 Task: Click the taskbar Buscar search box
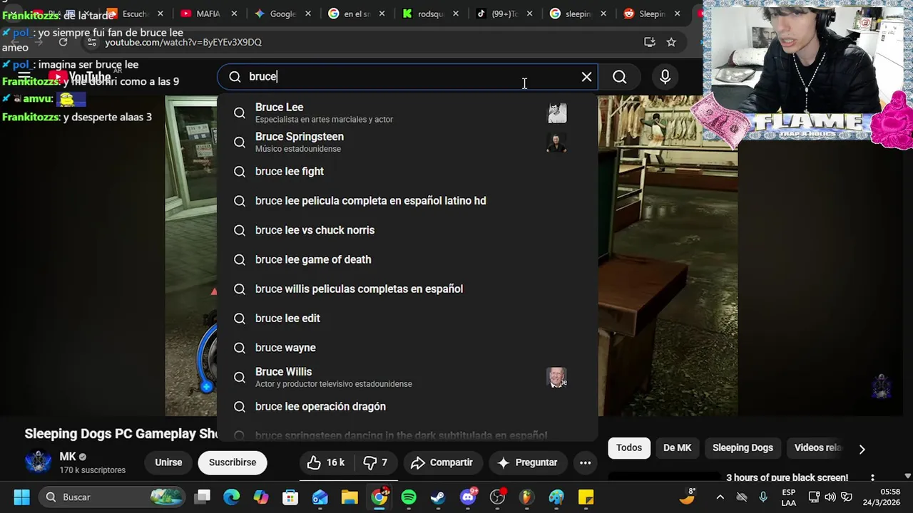(x=111, y=497)
